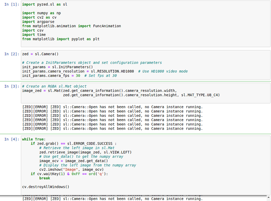
Task: Click the 'Create an RGBA sl.Mat object' comment
Action: click(54, 86)
